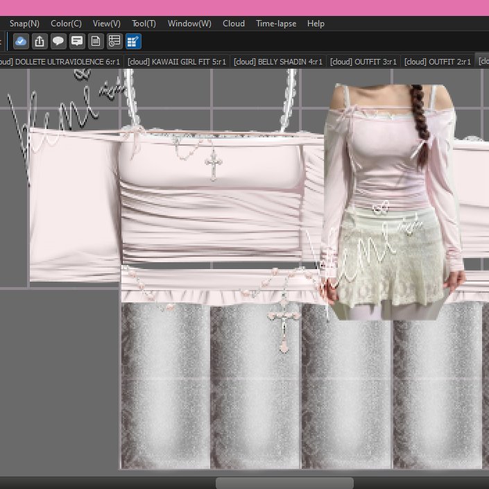Click the message box chat icon
This screenshot has width=489, height=489.
77,42
